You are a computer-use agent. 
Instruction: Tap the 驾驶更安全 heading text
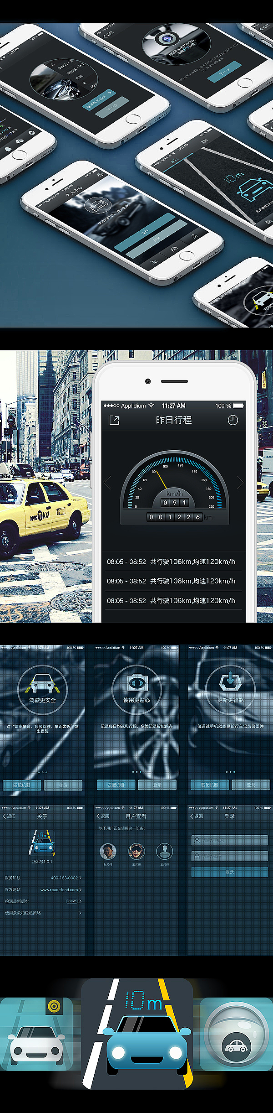tap(42, 700)
